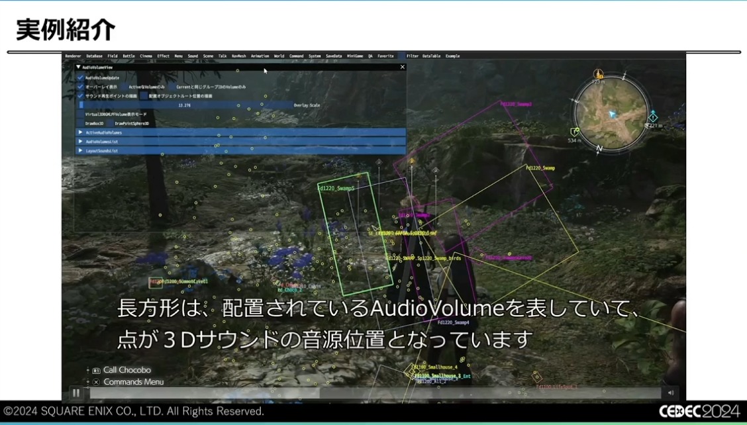This screenshot has width=747, height=425.
Task: Collapse the AudioVolumeView panel header triangle
Action: click(78, 67)
